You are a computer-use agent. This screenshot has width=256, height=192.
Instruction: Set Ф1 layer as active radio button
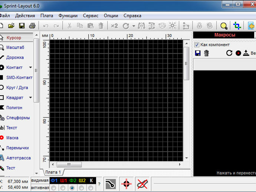click(x=53, y=188)
